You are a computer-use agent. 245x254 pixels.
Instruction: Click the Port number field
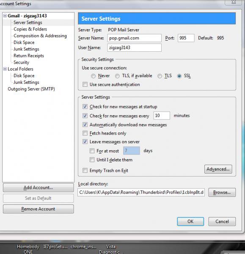click(186, 38)
